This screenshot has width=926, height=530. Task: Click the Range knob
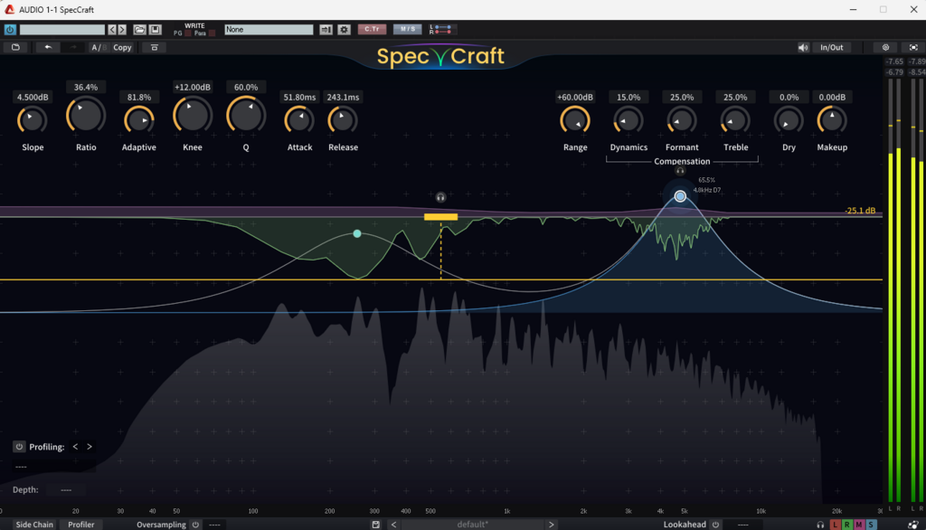tap(575, 120)
